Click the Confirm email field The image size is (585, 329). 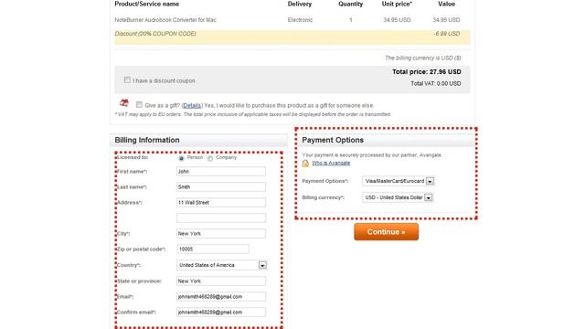pyautogui.click(x=221, y=313)
